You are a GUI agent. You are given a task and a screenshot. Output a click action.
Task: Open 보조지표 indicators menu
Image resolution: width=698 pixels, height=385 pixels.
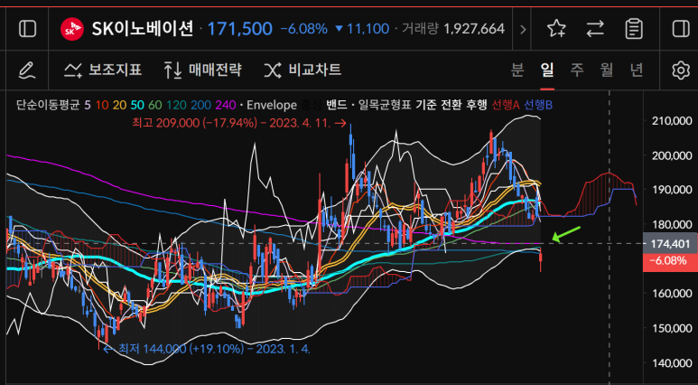(103, 70)
